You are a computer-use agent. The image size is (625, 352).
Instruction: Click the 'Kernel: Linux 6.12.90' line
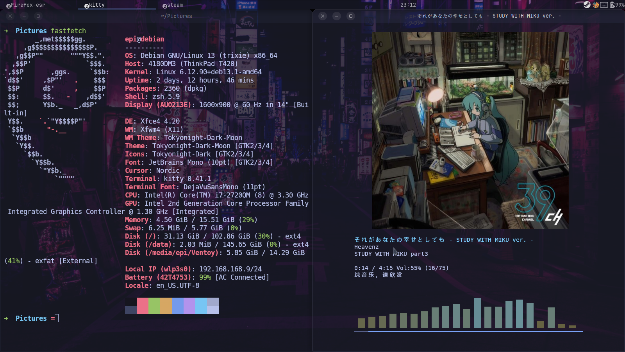click(193, 72)
